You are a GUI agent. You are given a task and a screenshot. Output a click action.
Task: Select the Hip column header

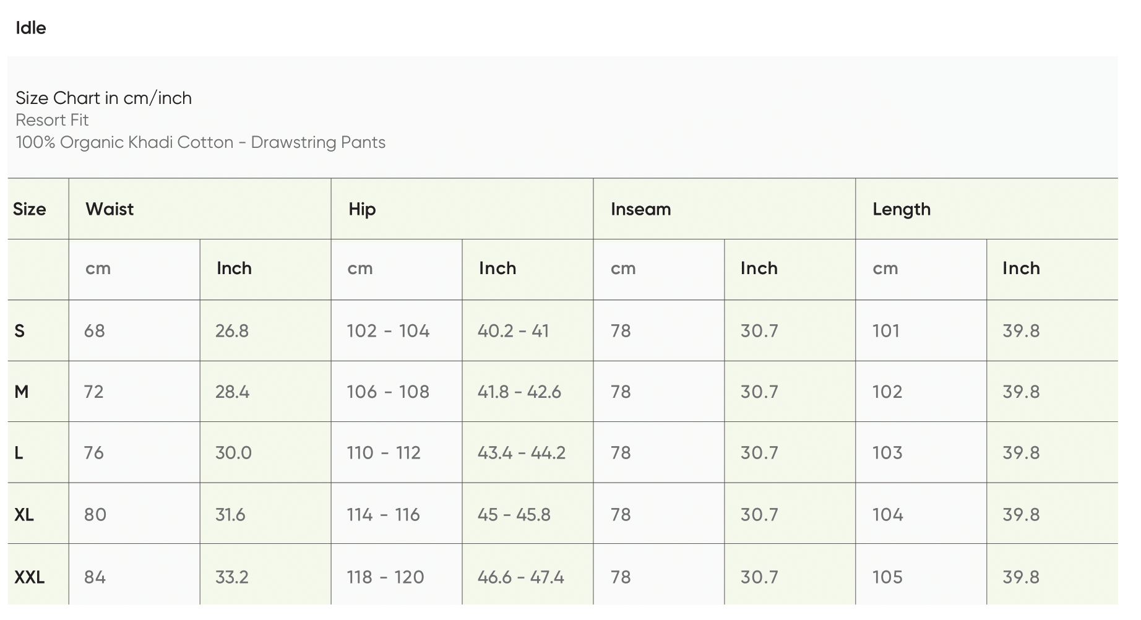point(362,209)
